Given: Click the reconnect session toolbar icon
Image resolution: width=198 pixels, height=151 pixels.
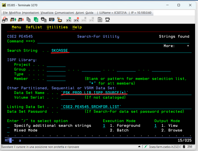Looking at the screenshot, I should [x=5, y=20].
